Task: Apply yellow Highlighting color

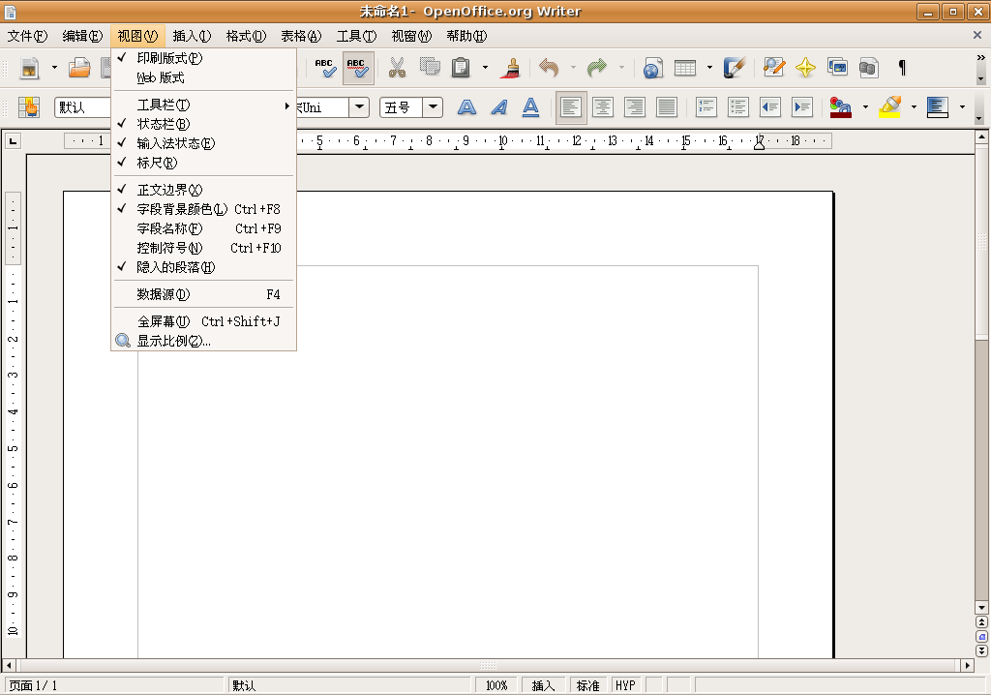Action: (x=890, y=107)
